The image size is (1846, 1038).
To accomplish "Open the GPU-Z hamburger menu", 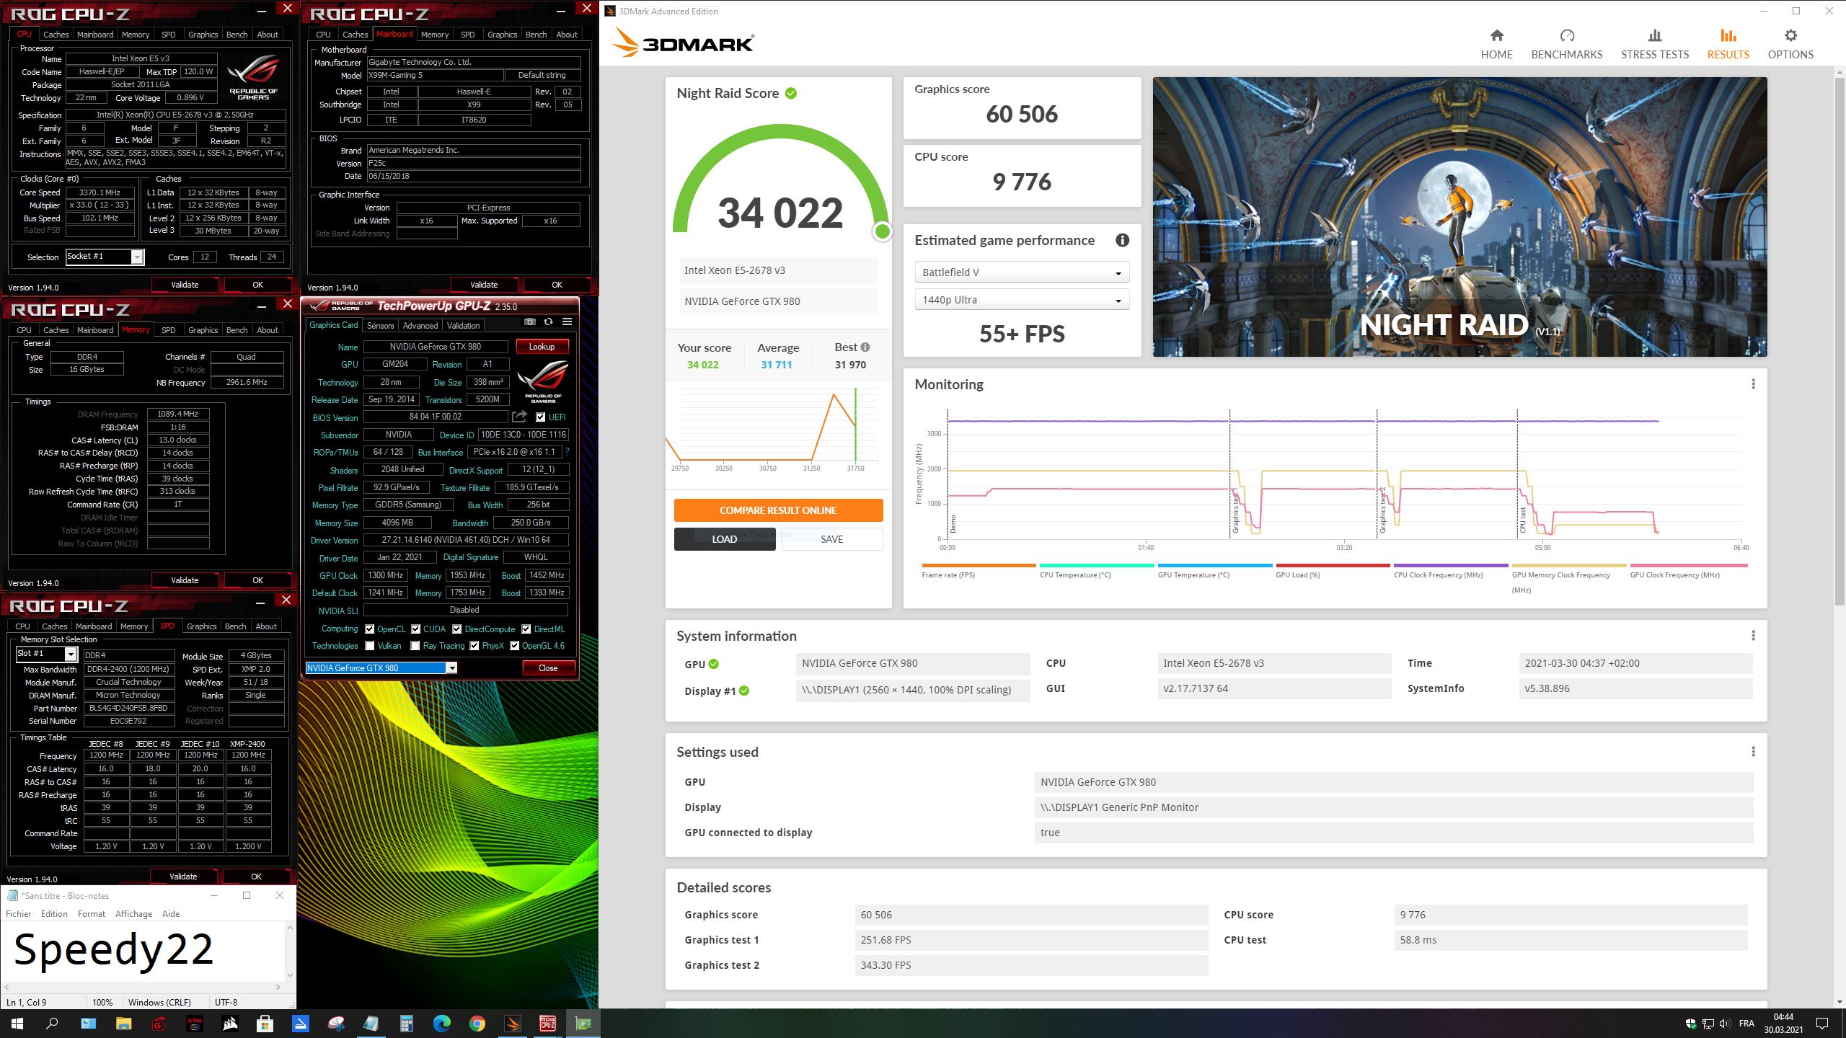I will point(567,322).
